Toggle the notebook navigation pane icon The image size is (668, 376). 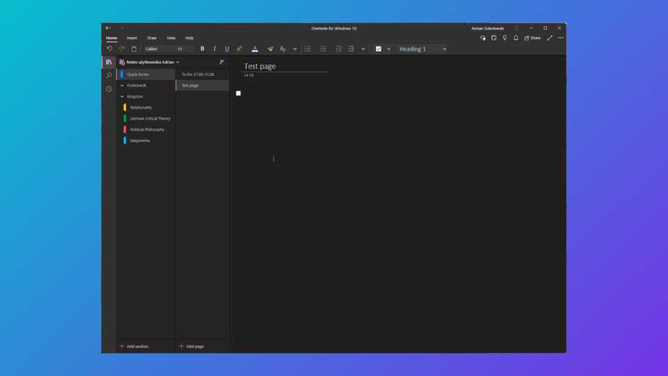109,62
